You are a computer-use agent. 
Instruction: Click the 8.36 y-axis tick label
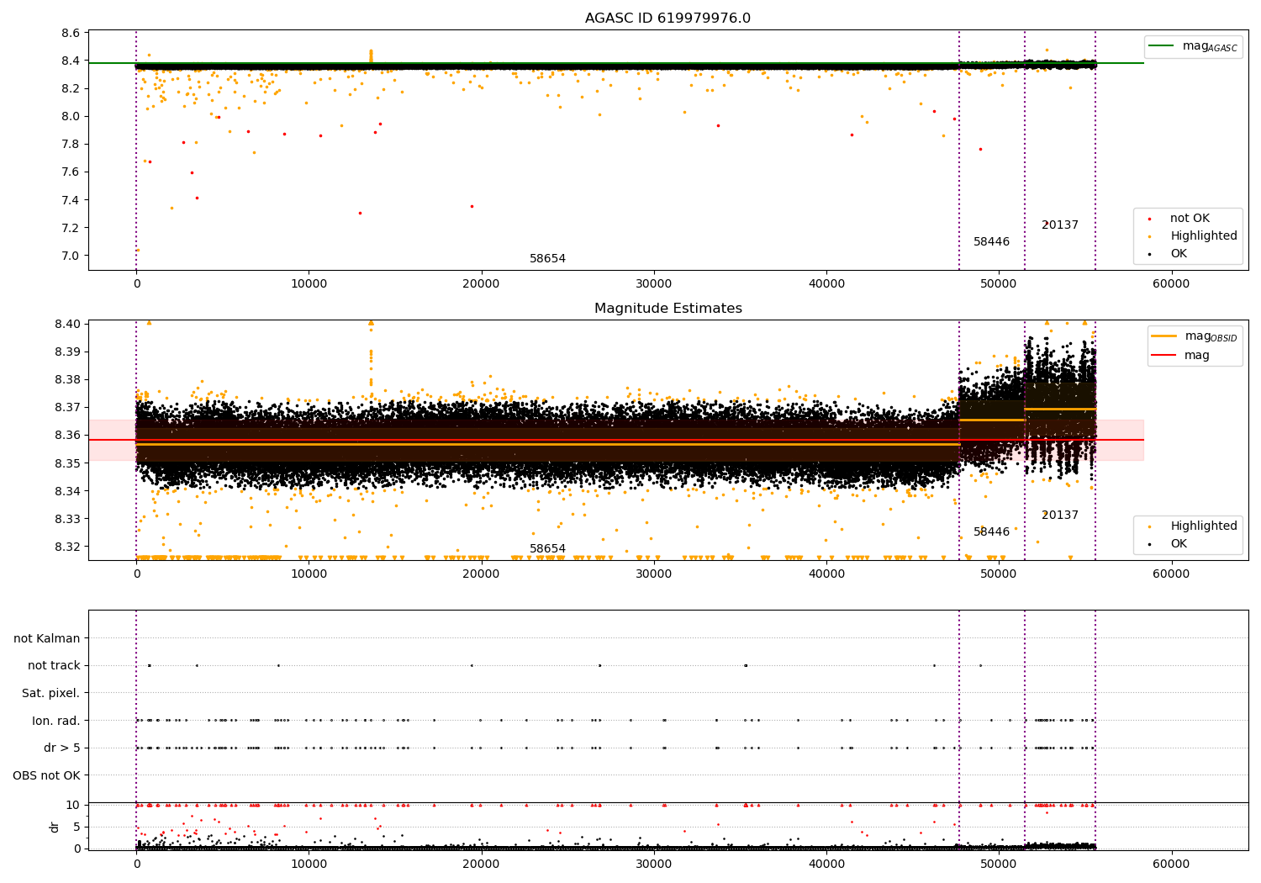pos(67,436)
